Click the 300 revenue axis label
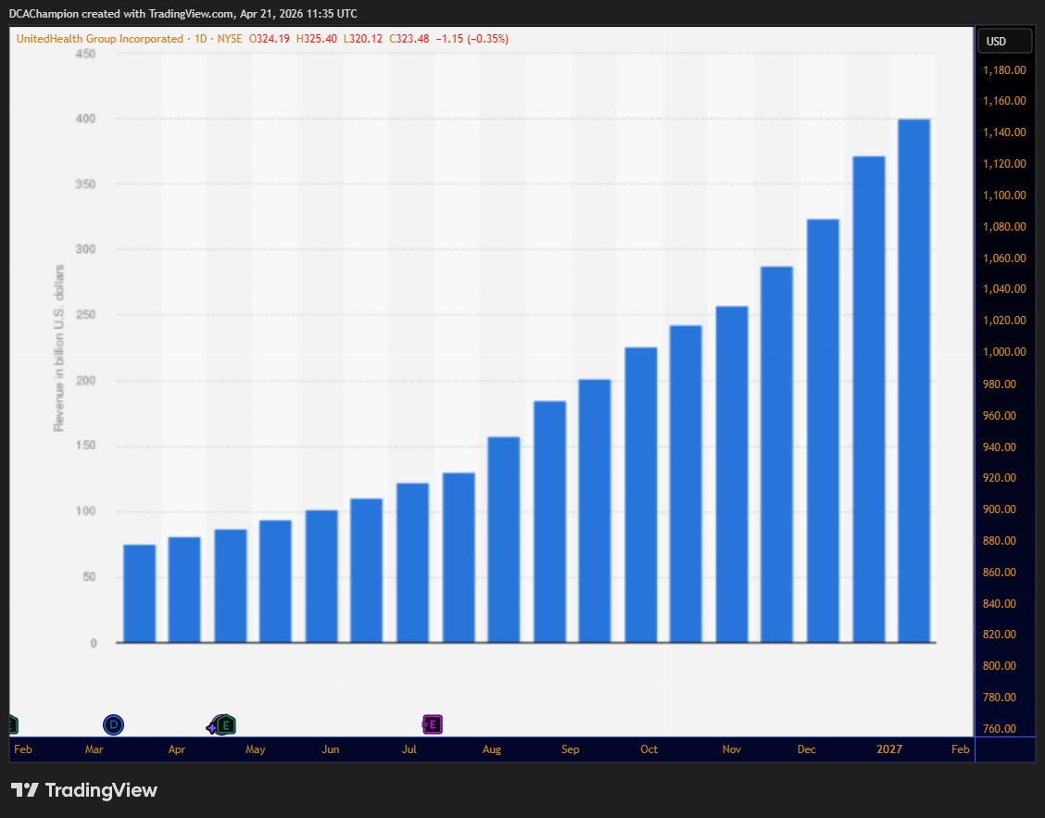The image size is (1045, 818). tap(86, 249)
